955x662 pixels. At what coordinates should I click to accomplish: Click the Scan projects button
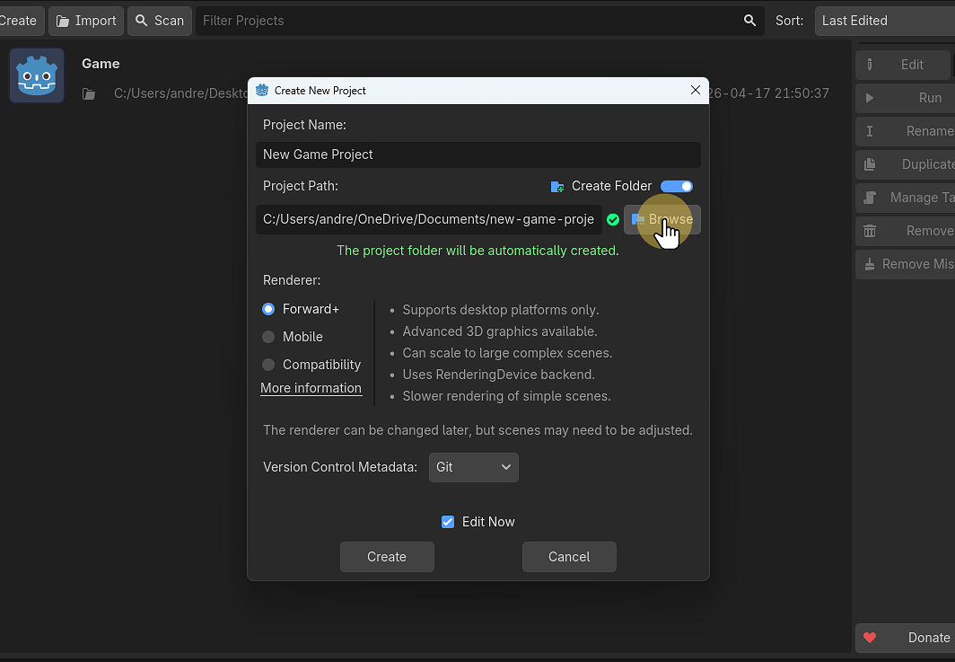click(x=160, y=21)
